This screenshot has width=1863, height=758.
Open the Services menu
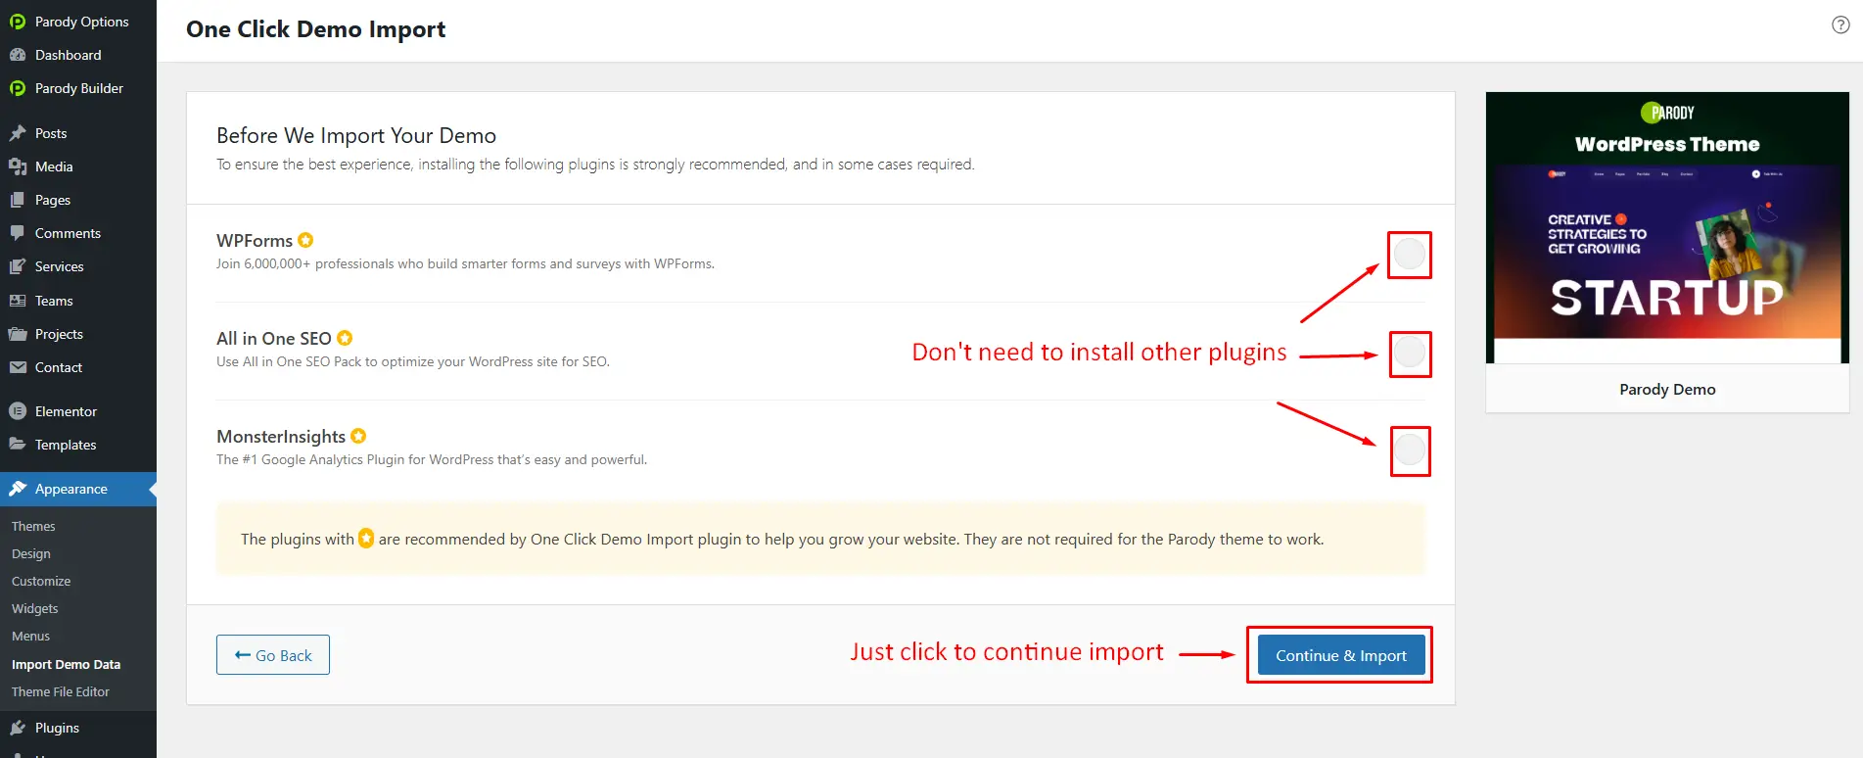click(78, 266)
